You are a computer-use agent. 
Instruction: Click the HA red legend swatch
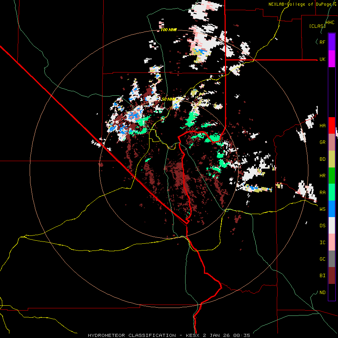(332, 125)
